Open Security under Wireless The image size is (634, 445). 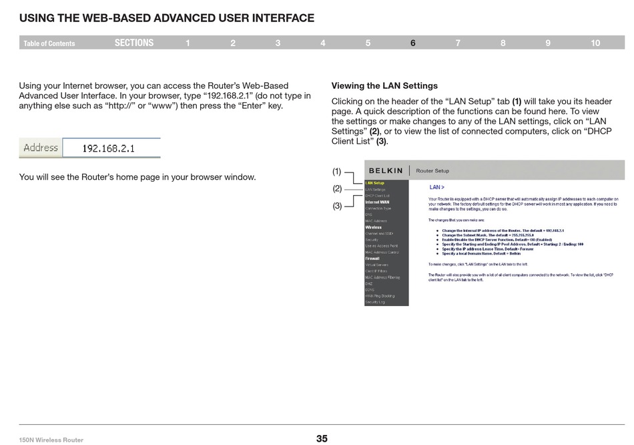372,240
